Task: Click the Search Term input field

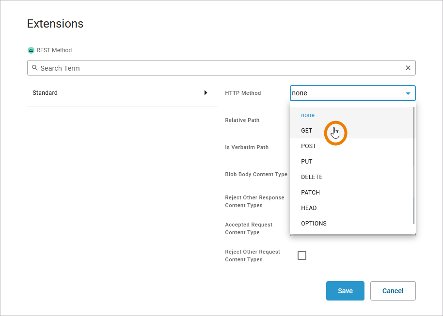Action: [218, 68]
